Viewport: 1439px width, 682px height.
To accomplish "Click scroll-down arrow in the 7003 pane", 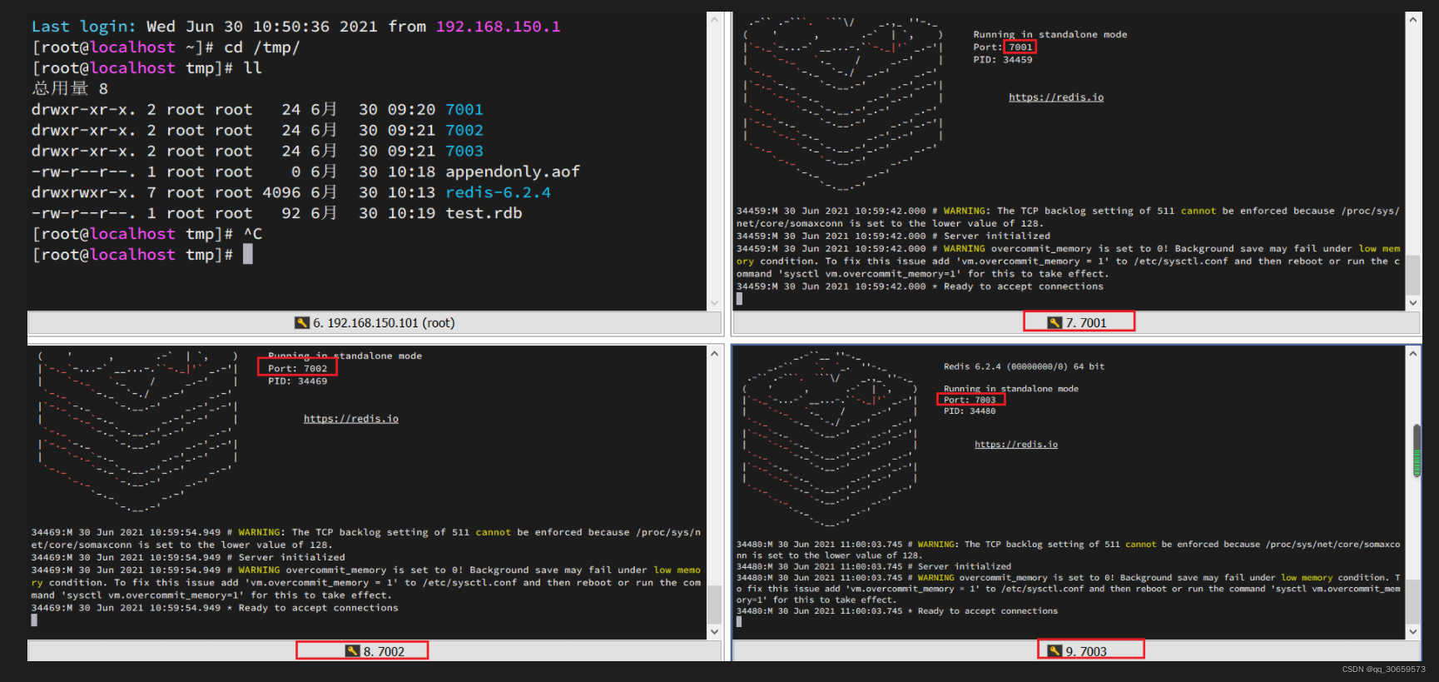I will tap(1413, 632).
